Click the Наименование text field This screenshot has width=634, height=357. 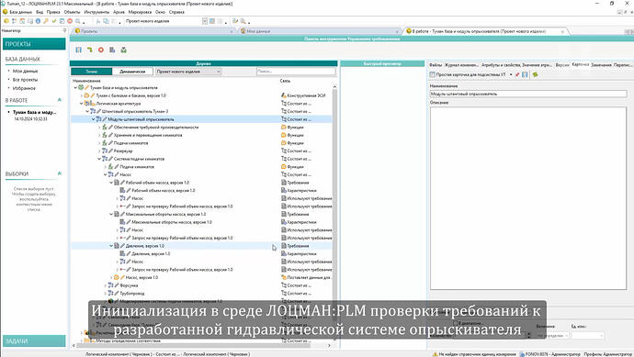pyautogui.click(x=528, y=94)
